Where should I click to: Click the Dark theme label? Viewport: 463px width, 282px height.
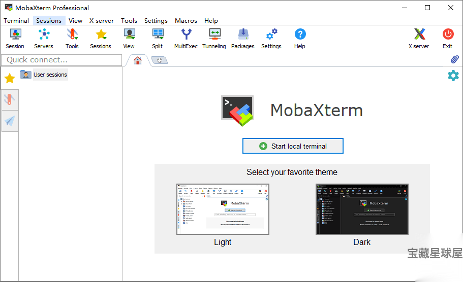pyautogui.click(x=362, y=242)
